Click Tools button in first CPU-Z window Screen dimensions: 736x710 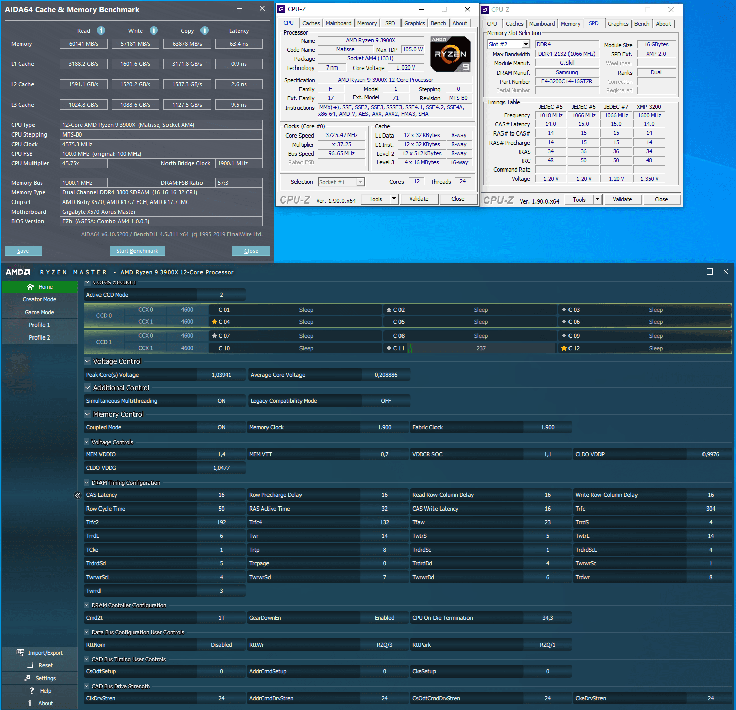(x=376, y=199)
